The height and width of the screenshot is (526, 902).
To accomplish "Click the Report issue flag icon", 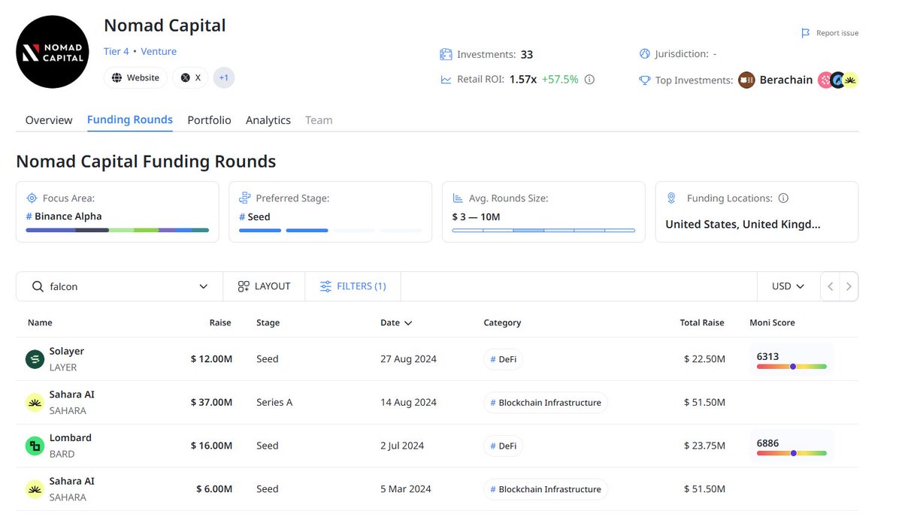I will (x=806, y=33).
